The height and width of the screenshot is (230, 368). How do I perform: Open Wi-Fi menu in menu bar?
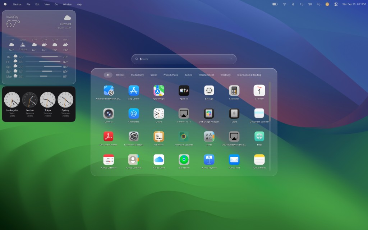coord(285,4)
